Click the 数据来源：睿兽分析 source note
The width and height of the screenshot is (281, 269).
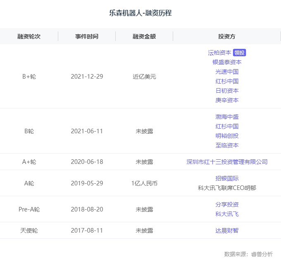click(248, 254)
